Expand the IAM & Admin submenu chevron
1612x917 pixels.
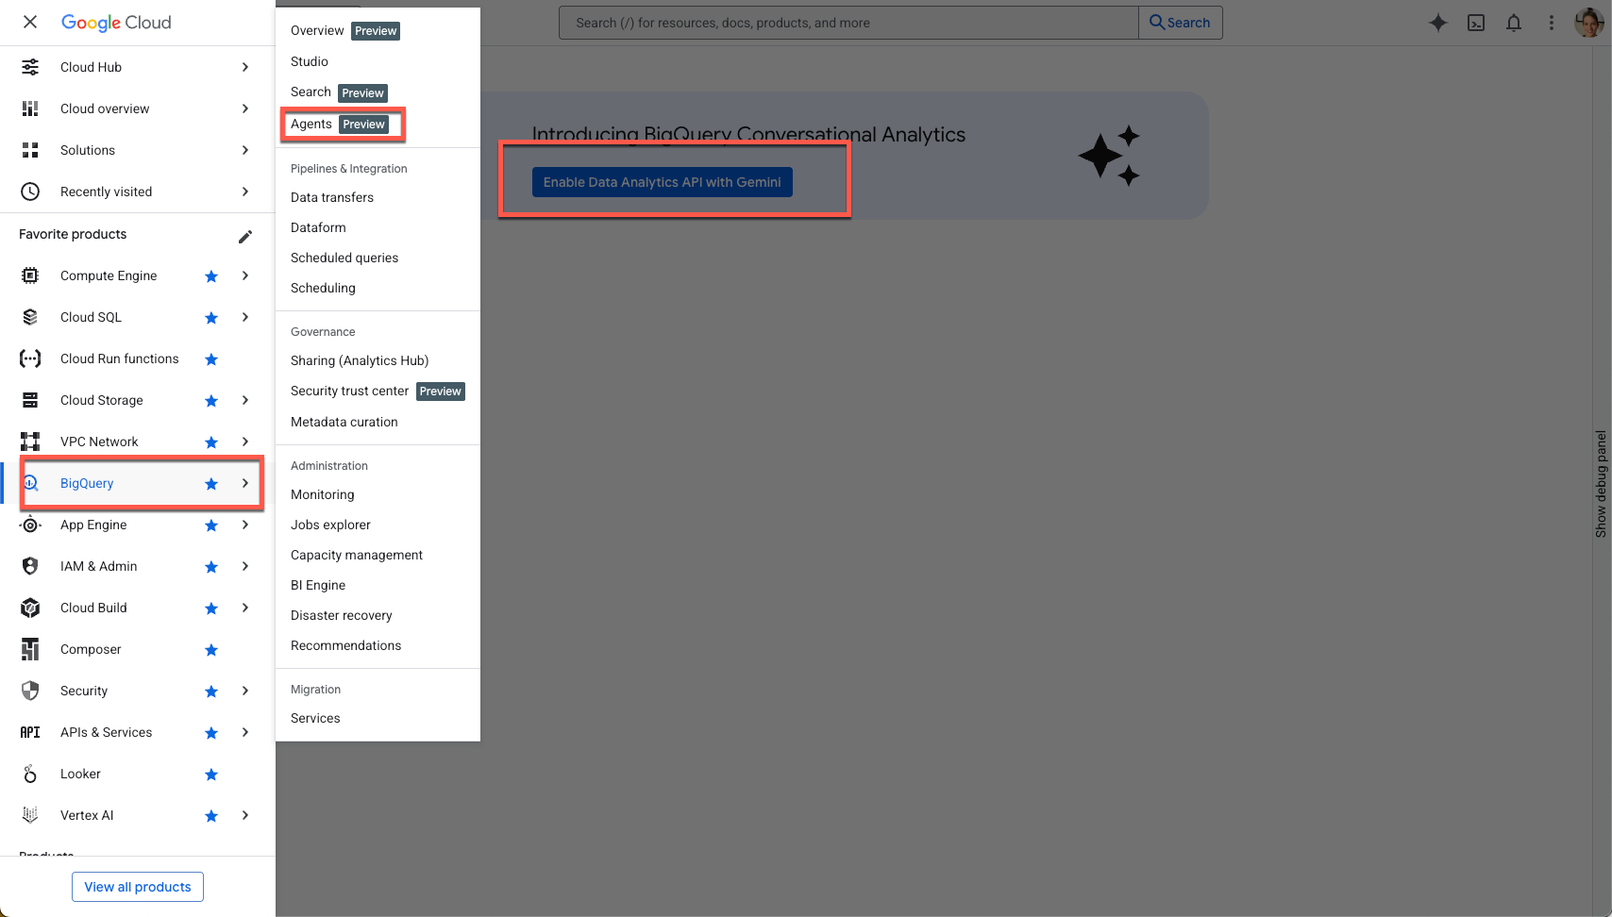tap(245, 566)
